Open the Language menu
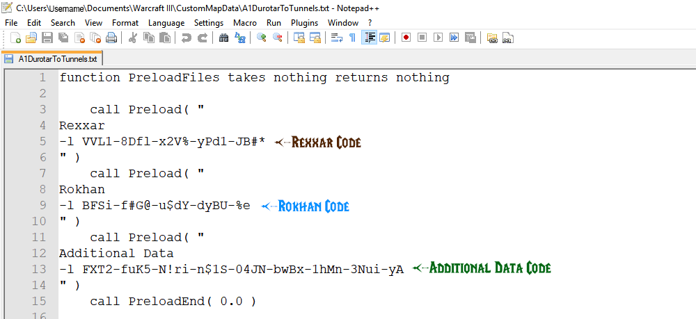The height and width of the screenshot is (319, 696). pos(166,23)
